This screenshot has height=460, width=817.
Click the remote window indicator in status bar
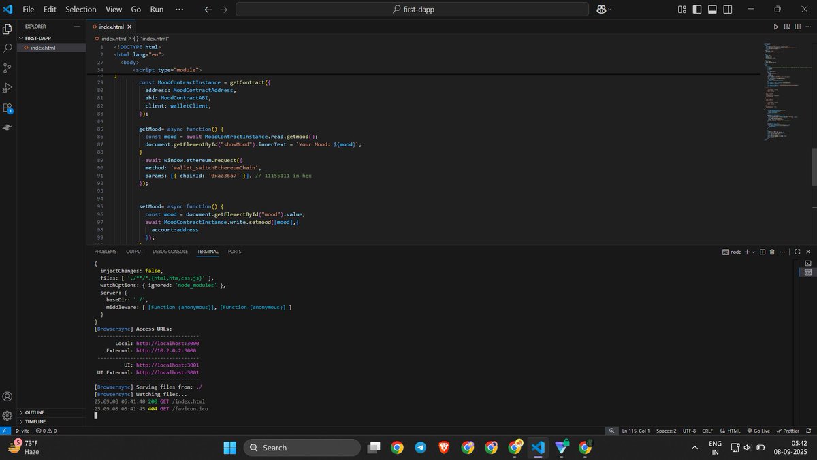tap(4, 431)
